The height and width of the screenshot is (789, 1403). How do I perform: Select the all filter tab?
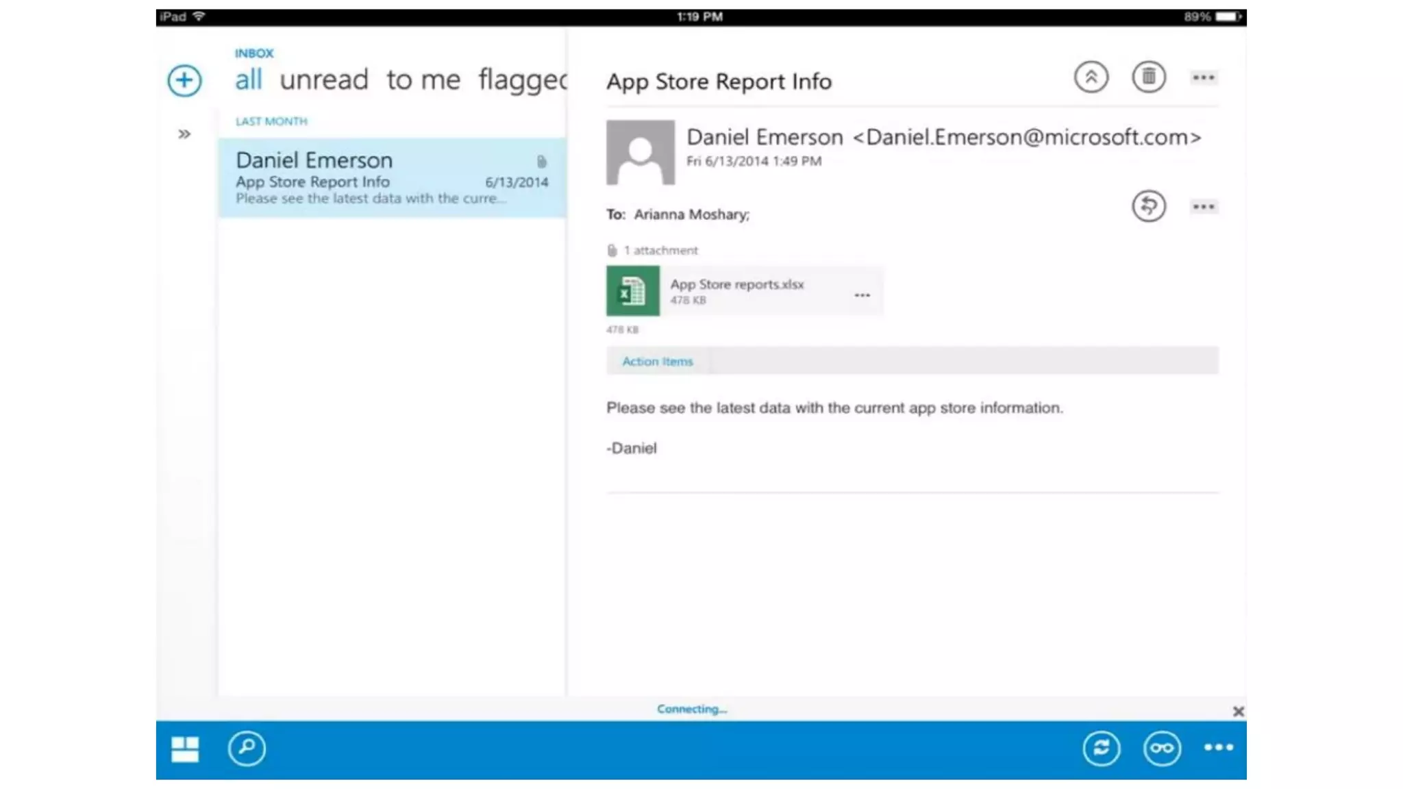(x=248, y=80)
